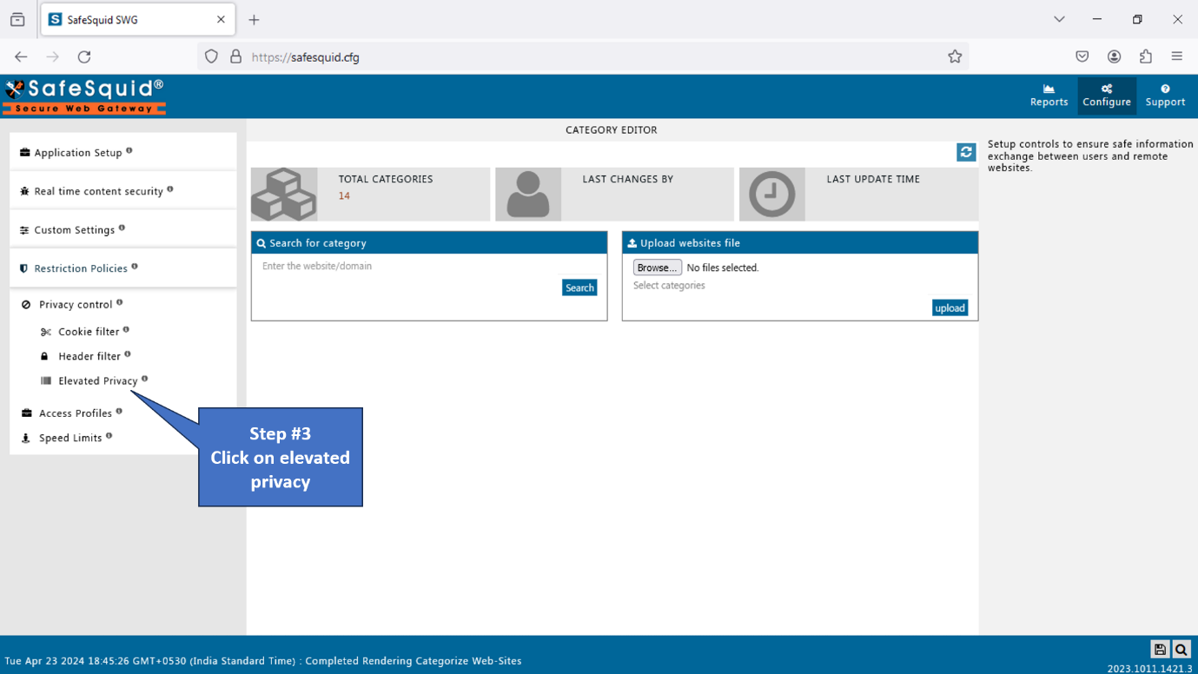Click the SafeSquid logo
Image resolution: width=1198 pixels, height=674 pixels.
[84, 96]
